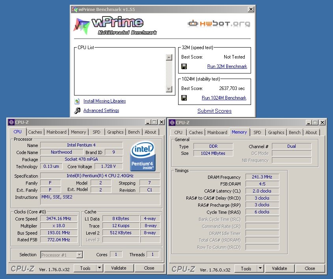Screen dimensions: 333x279
Task: Switch to Caches tab in left CPU-Z
Action: tap(35, 132)
